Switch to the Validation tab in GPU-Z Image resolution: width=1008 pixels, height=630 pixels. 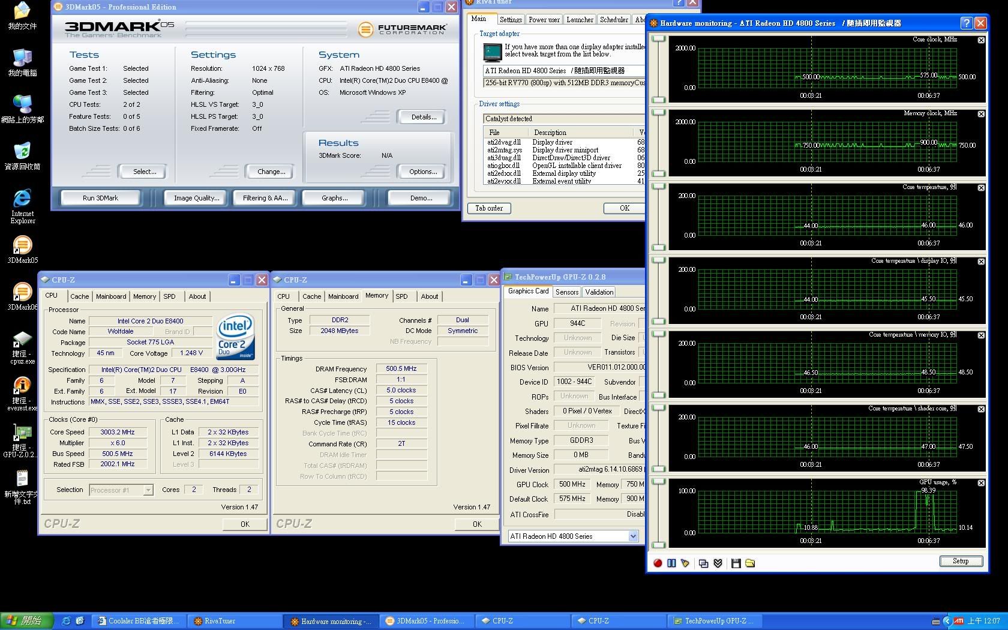point(599,292)
